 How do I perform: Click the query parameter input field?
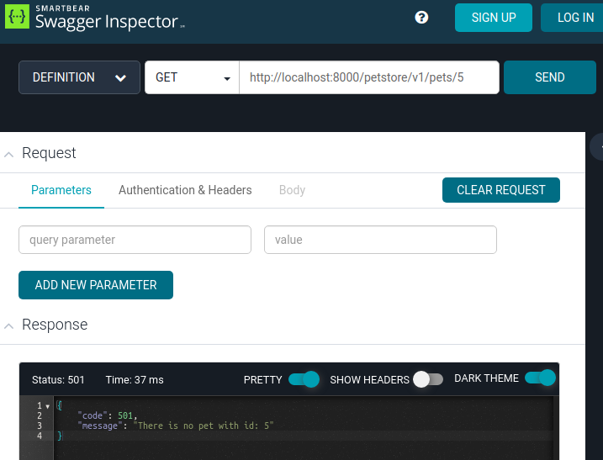point(135,240)
